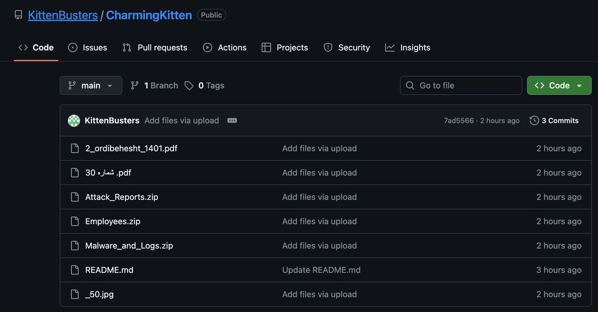Click the file icon for Attack_Reports.zip
This screenshot has height=312, width=598.
pyautogui.click(x=75, y=197)
